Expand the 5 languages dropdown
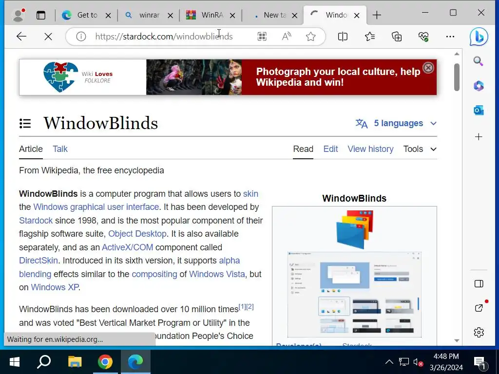Viewport: 499px width, 374px height. 396,123
